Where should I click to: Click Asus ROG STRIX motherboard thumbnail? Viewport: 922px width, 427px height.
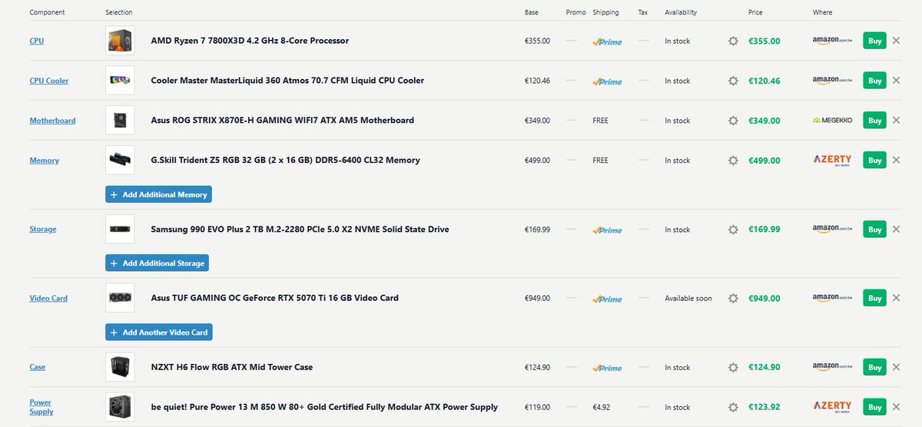click(120, 121)
